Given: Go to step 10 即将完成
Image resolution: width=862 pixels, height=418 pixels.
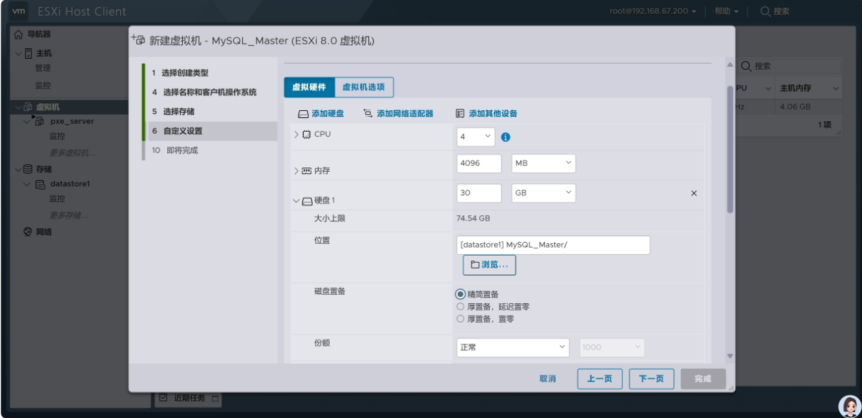Looking at the screenshot, I should click(x=174, y=151).
